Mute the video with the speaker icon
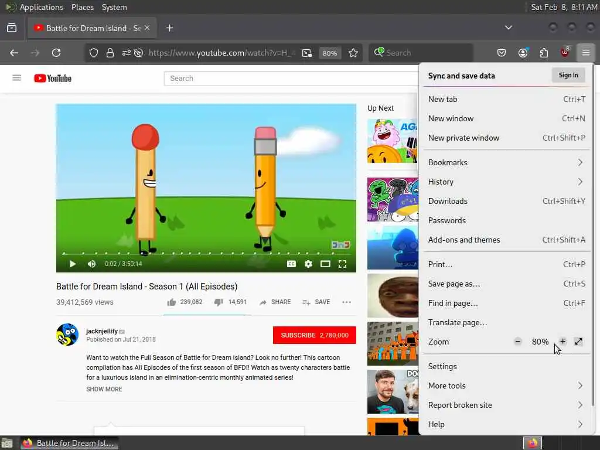 coord(91,264)
